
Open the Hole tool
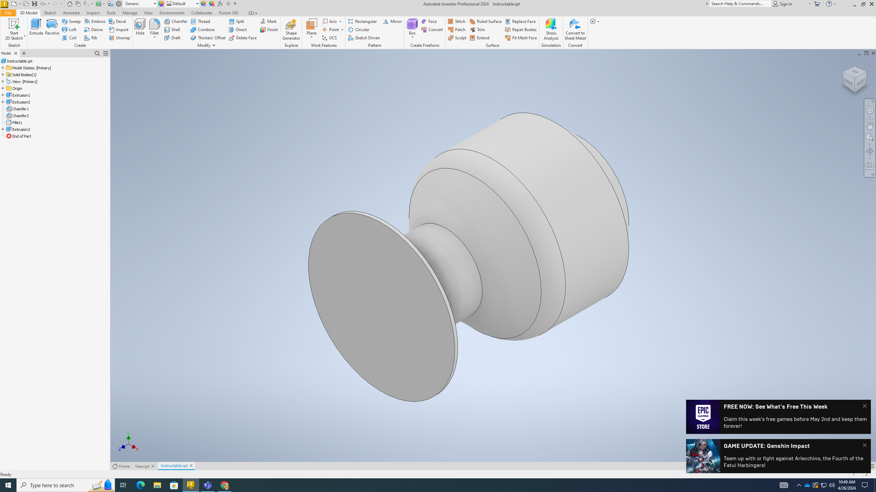tap(140, 27)
